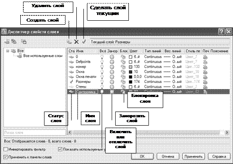Toggle plot printer icon for номер layer
This screenshot has height=164, width=233.
point(205,67)
